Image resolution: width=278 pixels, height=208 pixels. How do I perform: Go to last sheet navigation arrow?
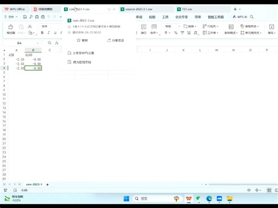click(20, 185)
